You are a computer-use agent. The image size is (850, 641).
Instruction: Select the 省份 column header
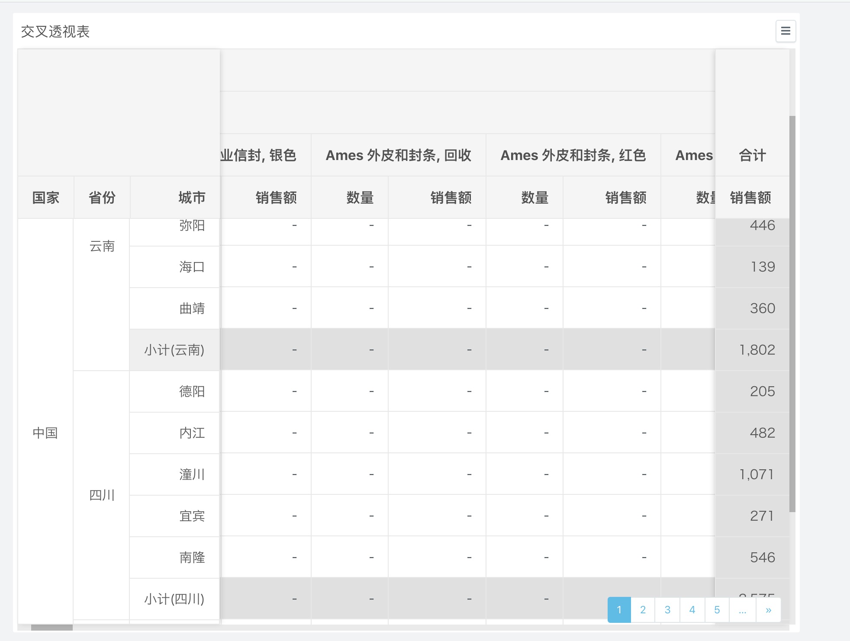pyautogui.click(x=102, y=197)
